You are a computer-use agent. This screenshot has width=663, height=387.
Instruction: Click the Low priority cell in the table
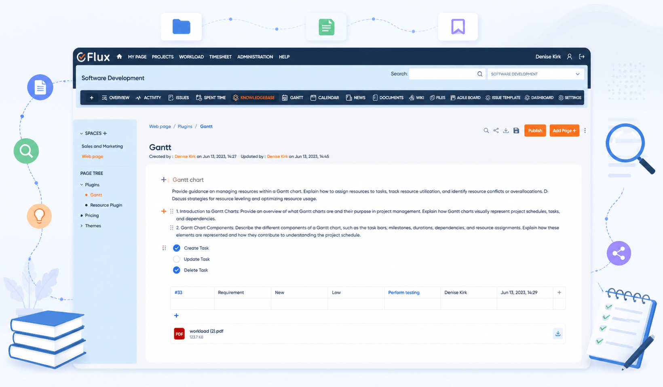click(x=356, y=293)
